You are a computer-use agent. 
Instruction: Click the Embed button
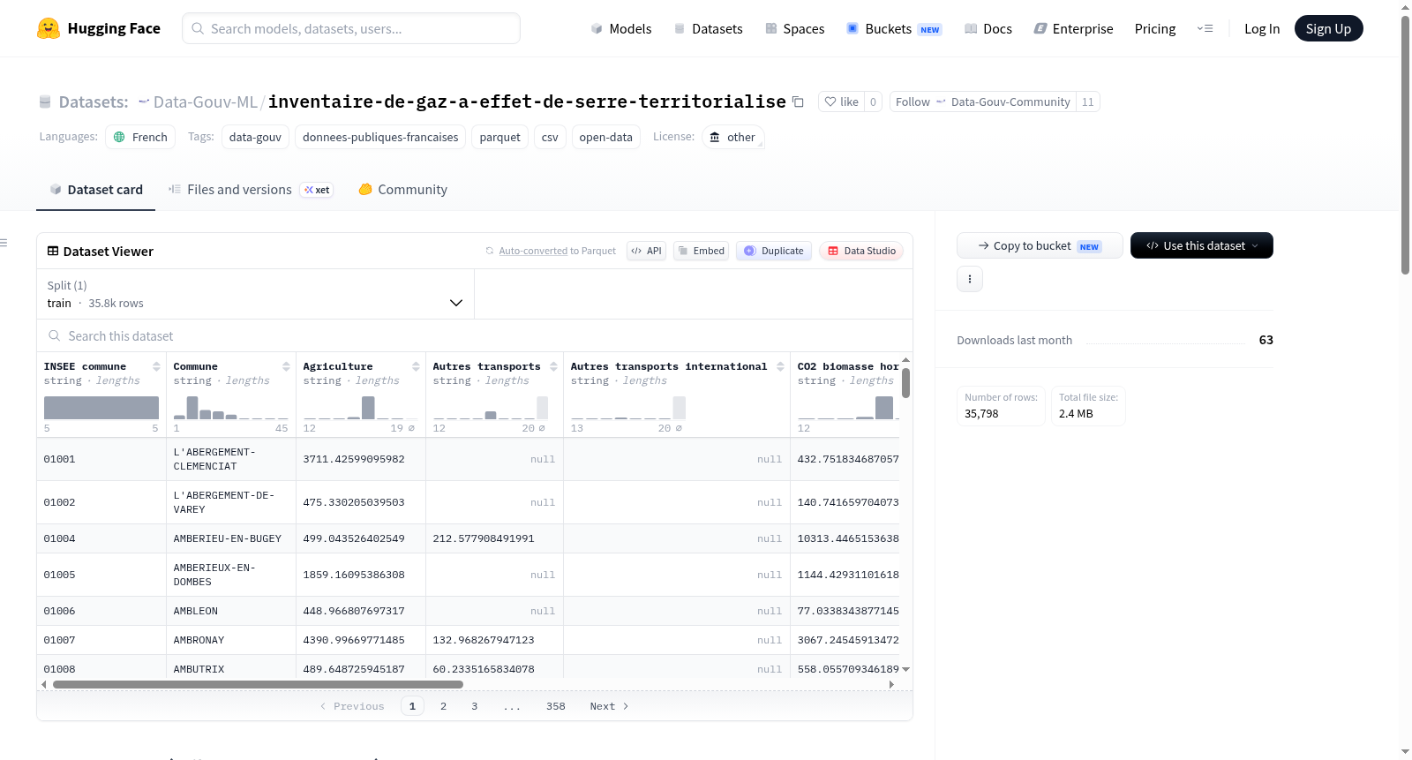click(701, 251)
